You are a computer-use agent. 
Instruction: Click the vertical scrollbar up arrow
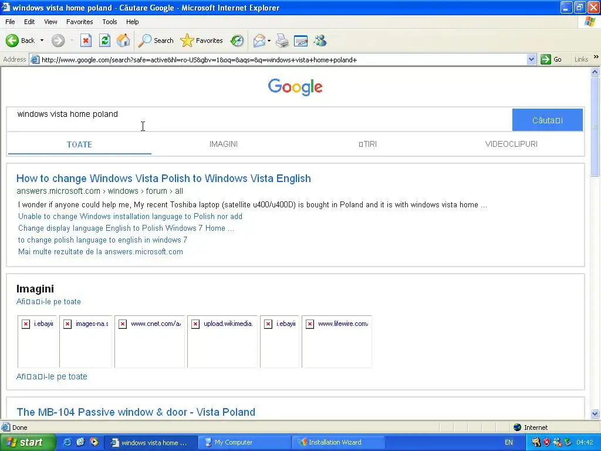595,72
